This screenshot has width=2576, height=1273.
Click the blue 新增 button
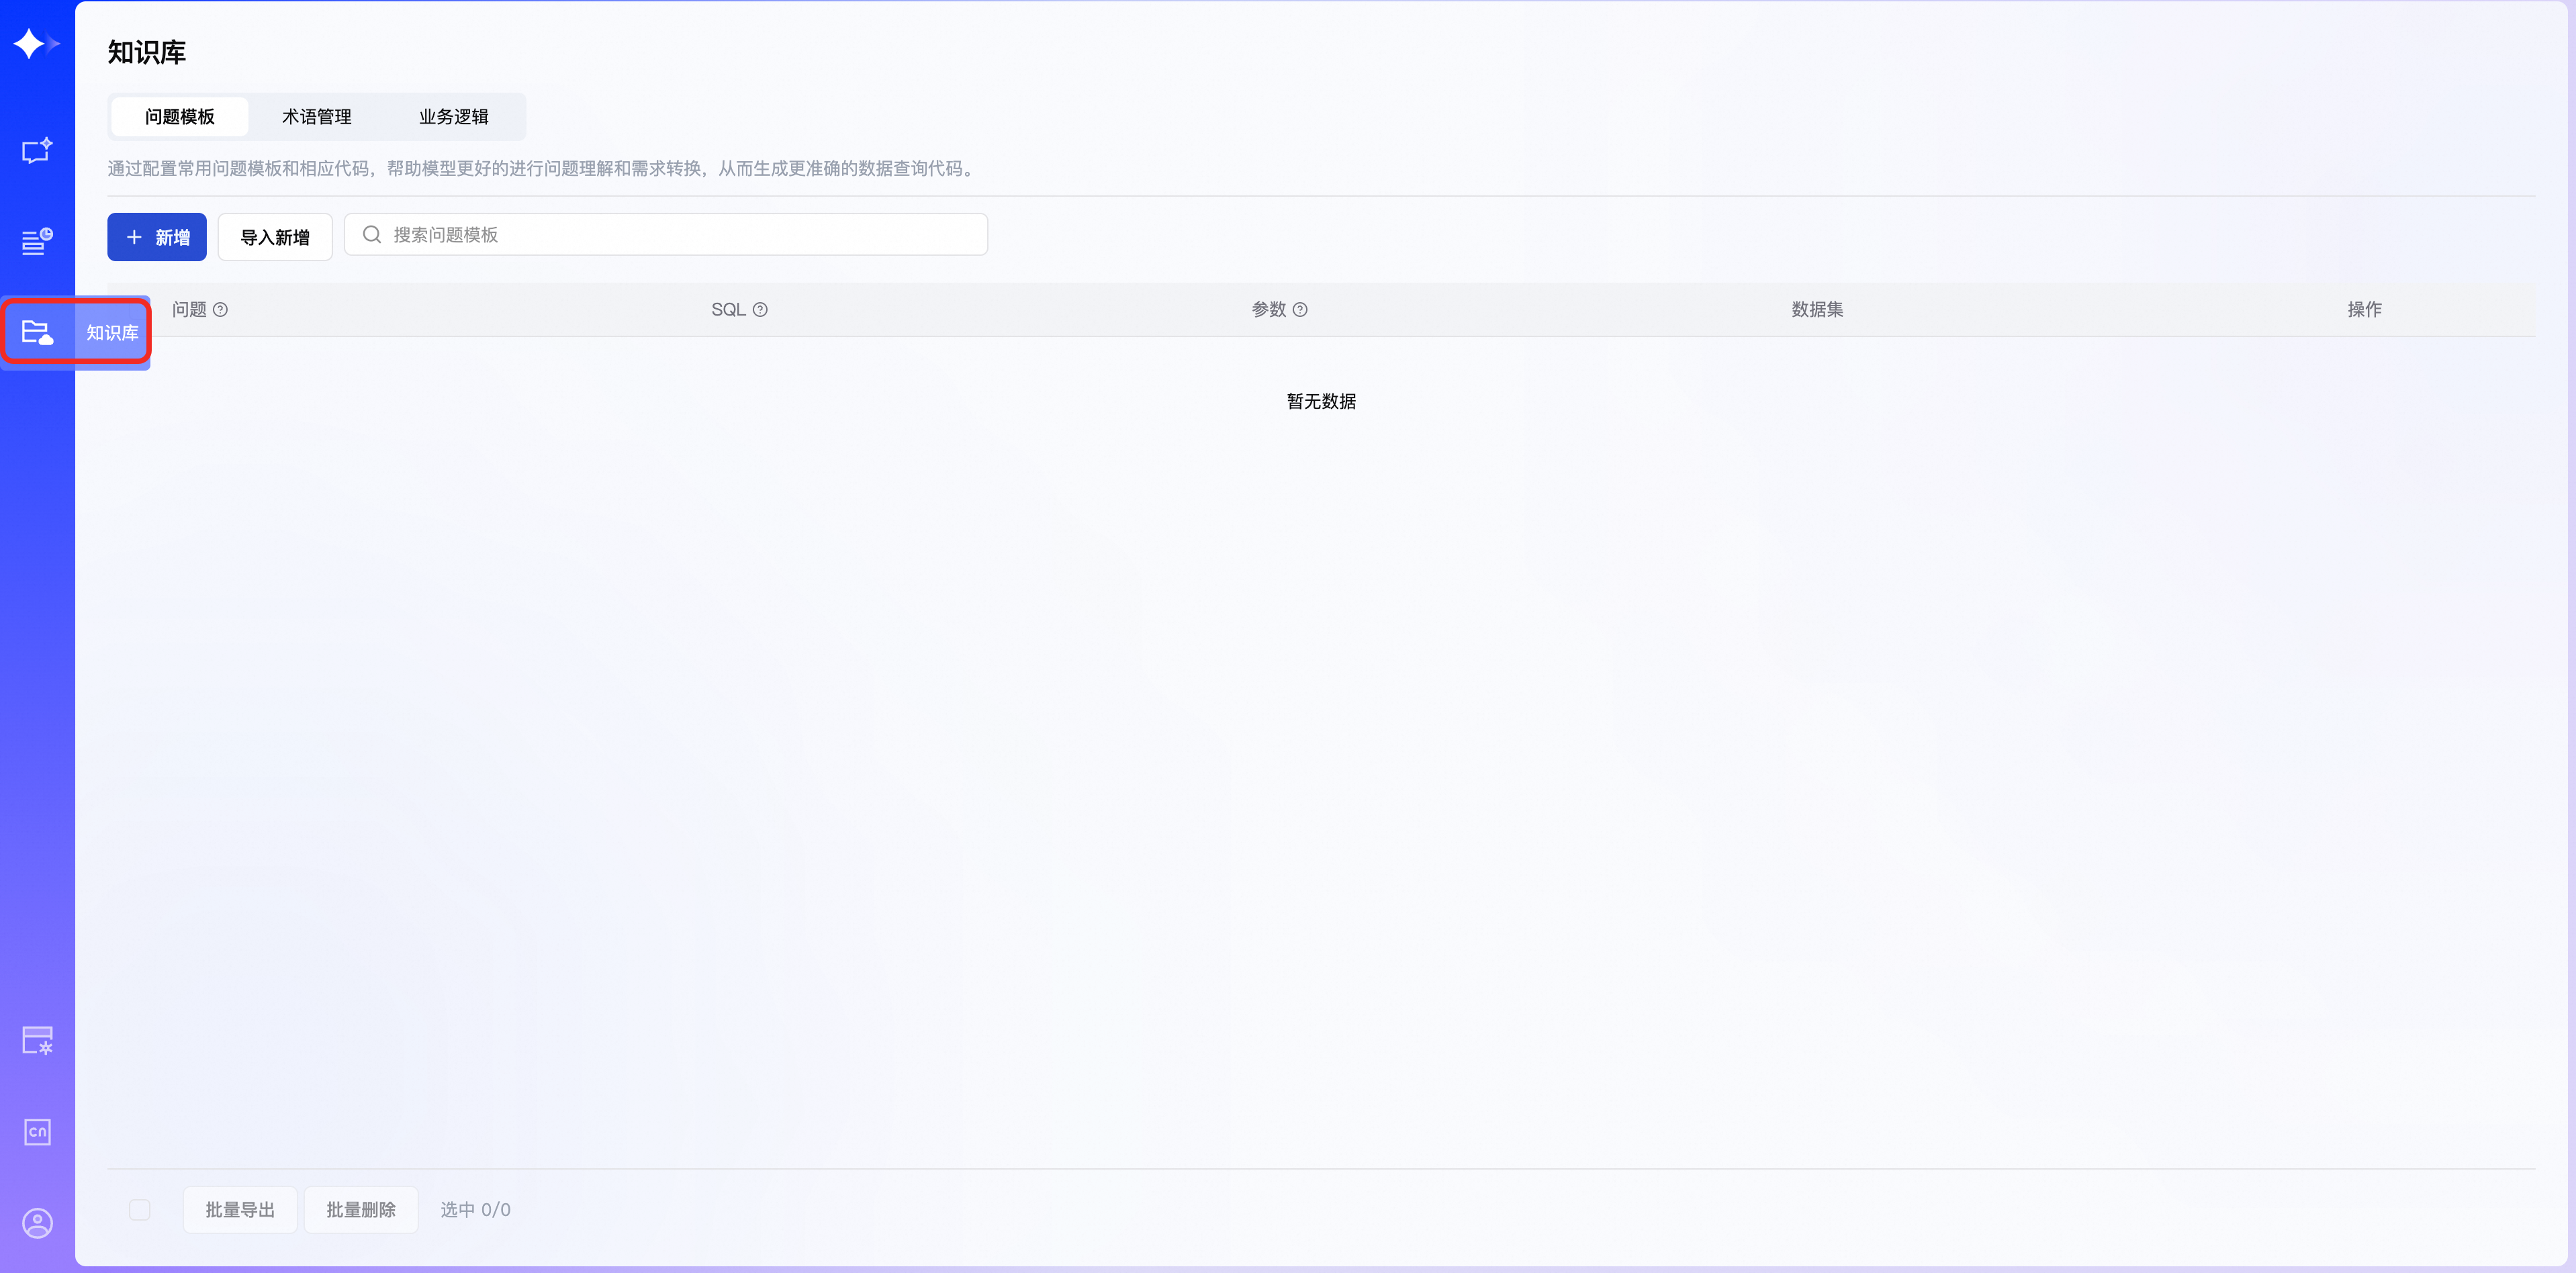click(157, 237)
